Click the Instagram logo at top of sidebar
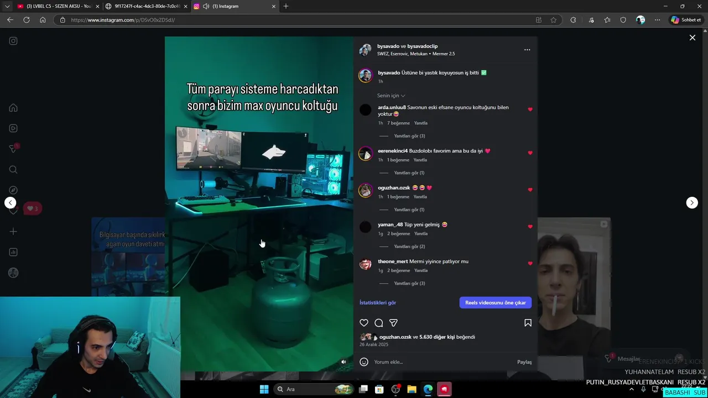The width and height of the screenshot is (708, 398). pos(13,41)
